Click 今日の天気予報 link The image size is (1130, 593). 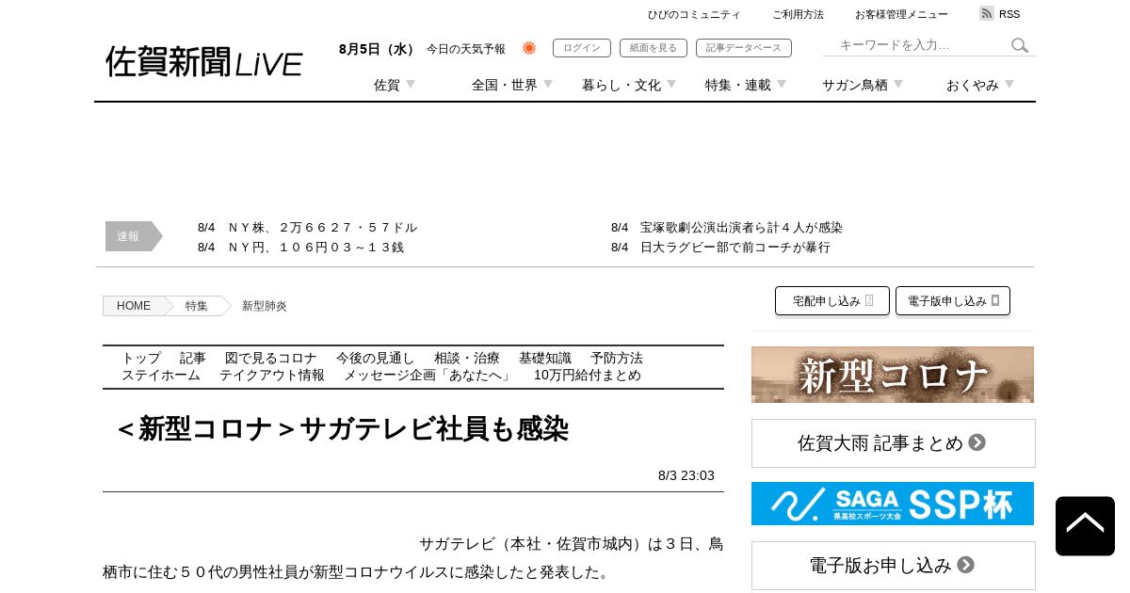(x=466, y=49)
